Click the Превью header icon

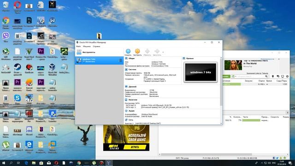coord(184,59)
